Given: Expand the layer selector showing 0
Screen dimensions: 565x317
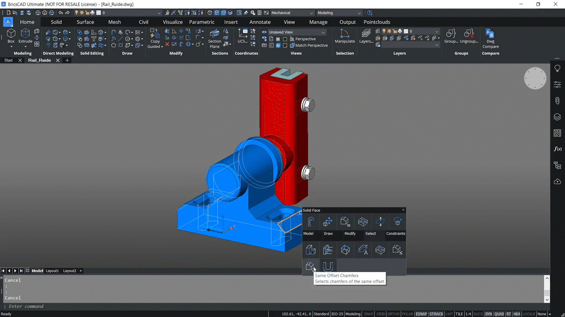Looking at the screenshot, I should pos(437,31).
